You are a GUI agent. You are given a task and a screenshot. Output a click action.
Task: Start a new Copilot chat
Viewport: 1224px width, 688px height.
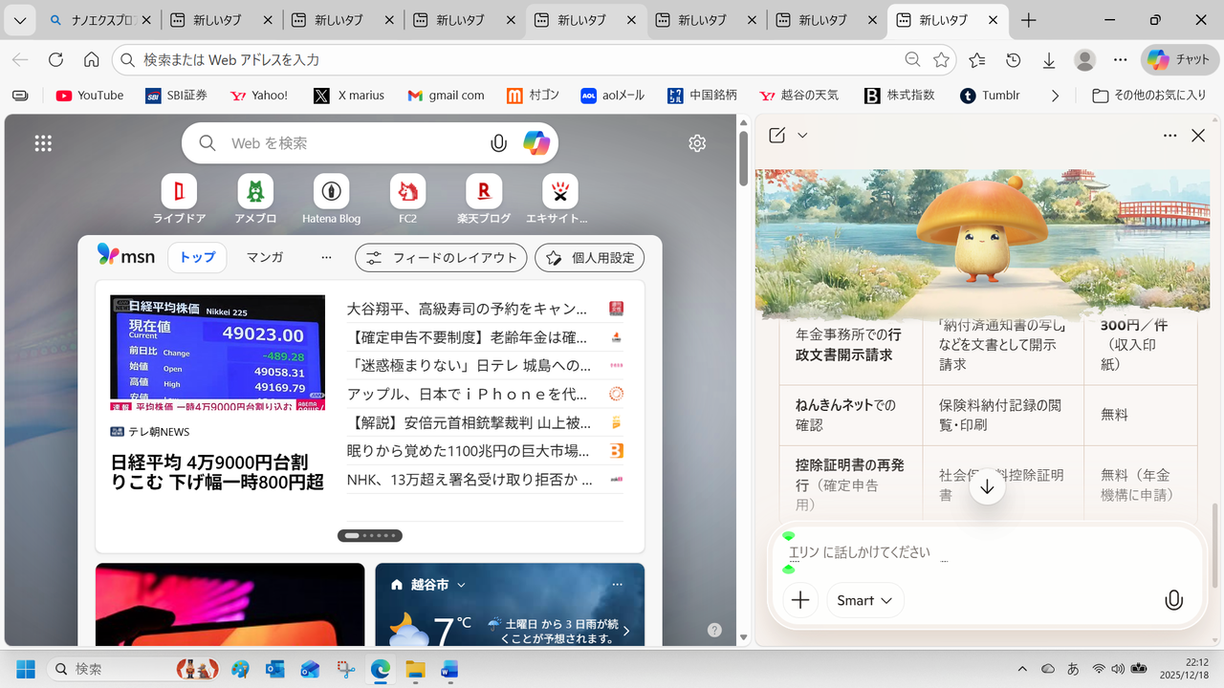point(777,136)
